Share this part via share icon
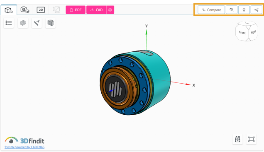Viewport: 264px width, 152px height. pyautogui.click(x=256, y=10)
